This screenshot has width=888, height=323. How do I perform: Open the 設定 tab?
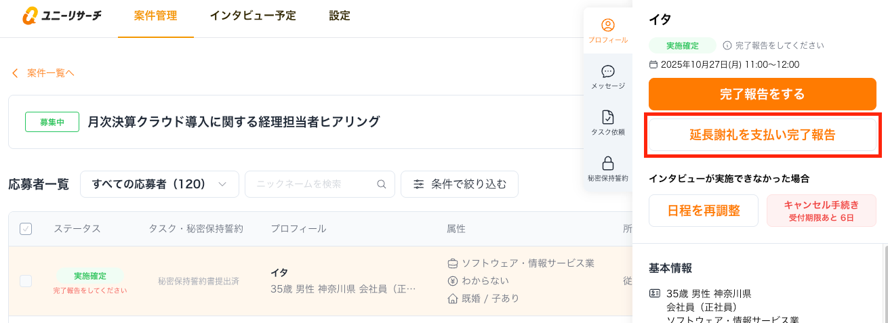coord(339,16)
